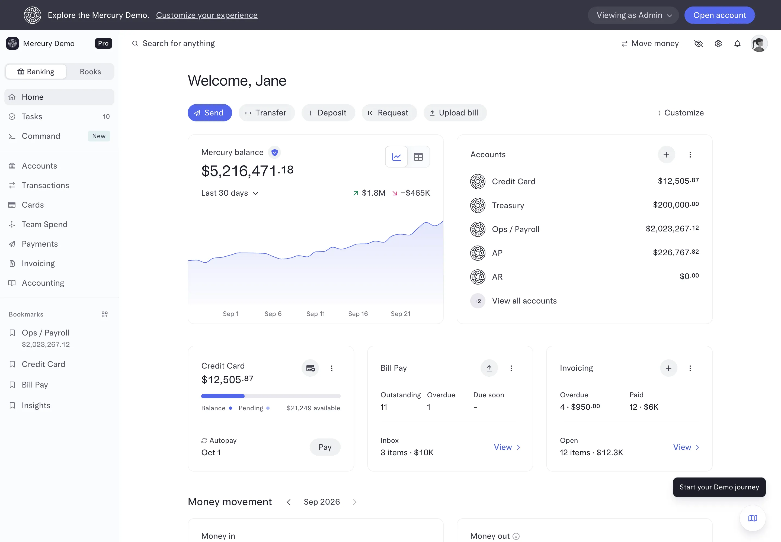Switch balance view to table
781x542 pixels.
coord(418,157)
